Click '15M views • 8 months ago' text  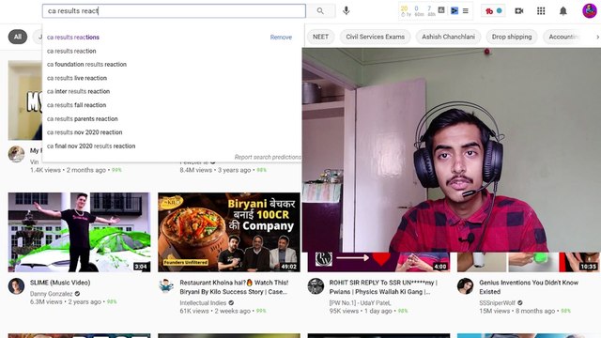tap(516, 311)
